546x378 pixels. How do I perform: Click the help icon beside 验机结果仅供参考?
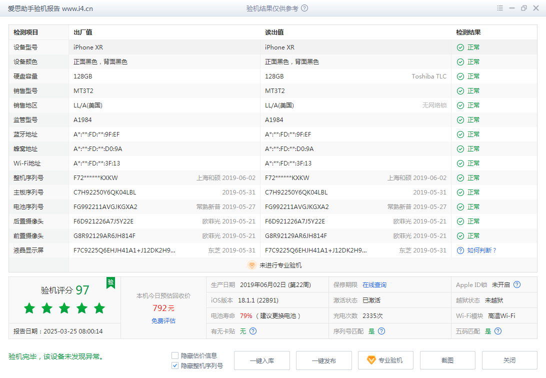(x=304, y=8)
